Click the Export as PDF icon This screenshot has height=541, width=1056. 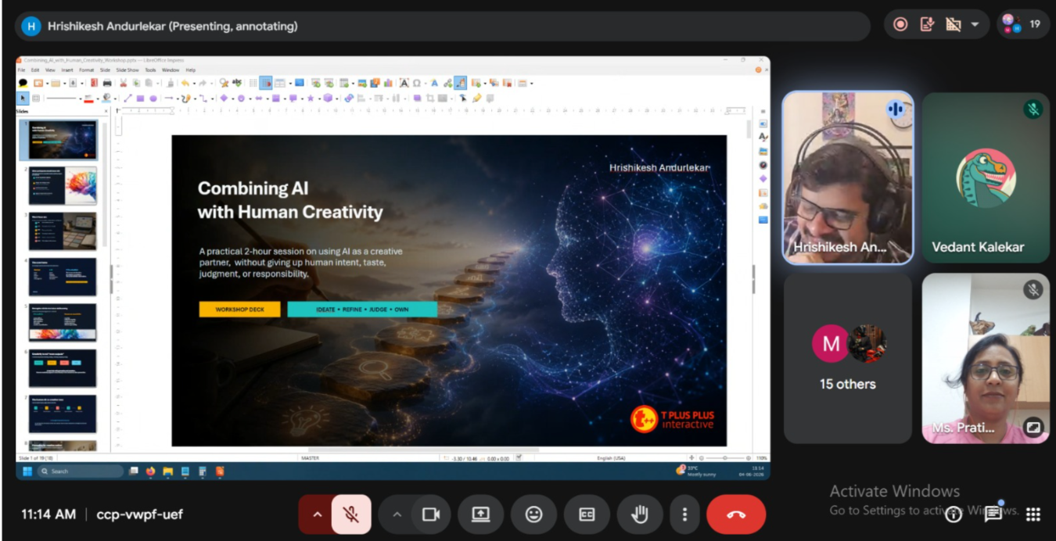click(94, 83)
